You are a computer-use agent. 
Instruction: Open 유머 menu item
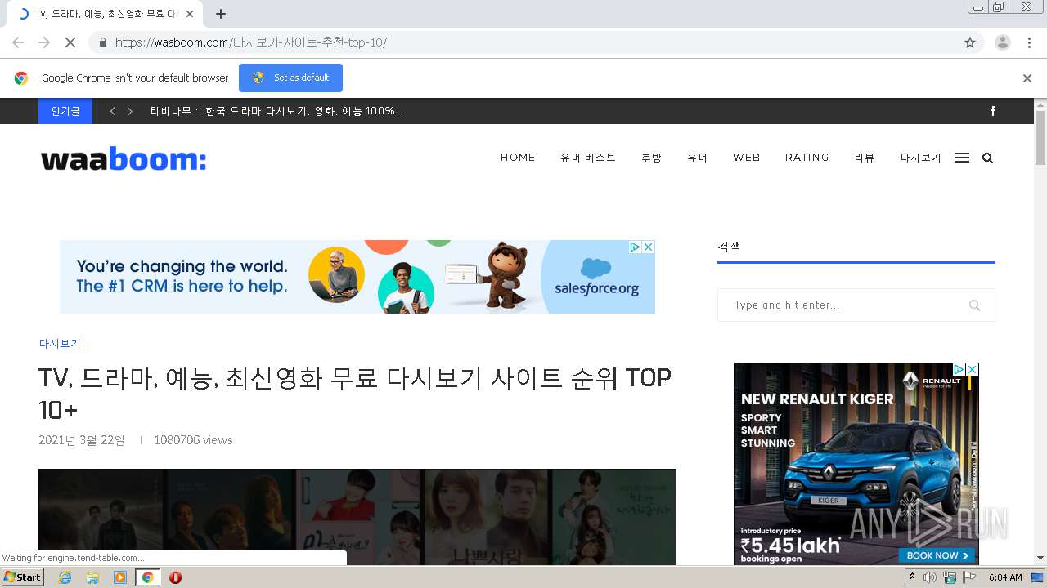point(697,158)
